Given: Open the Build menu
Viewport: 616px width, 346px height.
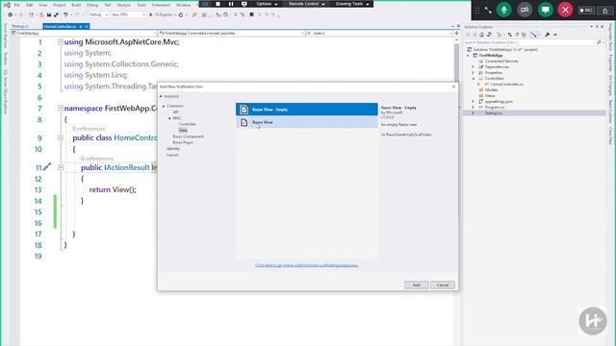Looking at the screenshot, I should (76, 5).
